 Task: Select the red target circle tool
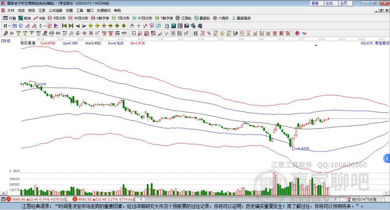point(78,33)
